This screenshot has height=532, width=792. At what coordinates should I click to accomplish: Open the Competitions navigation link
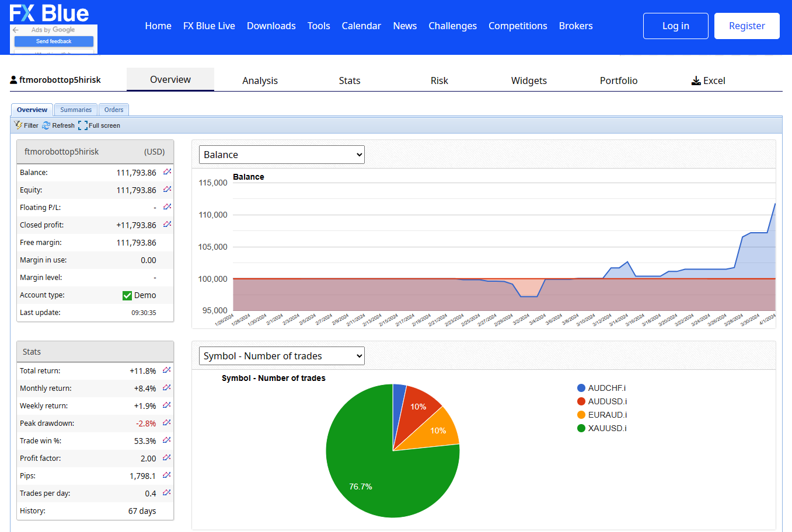[518, 26]
